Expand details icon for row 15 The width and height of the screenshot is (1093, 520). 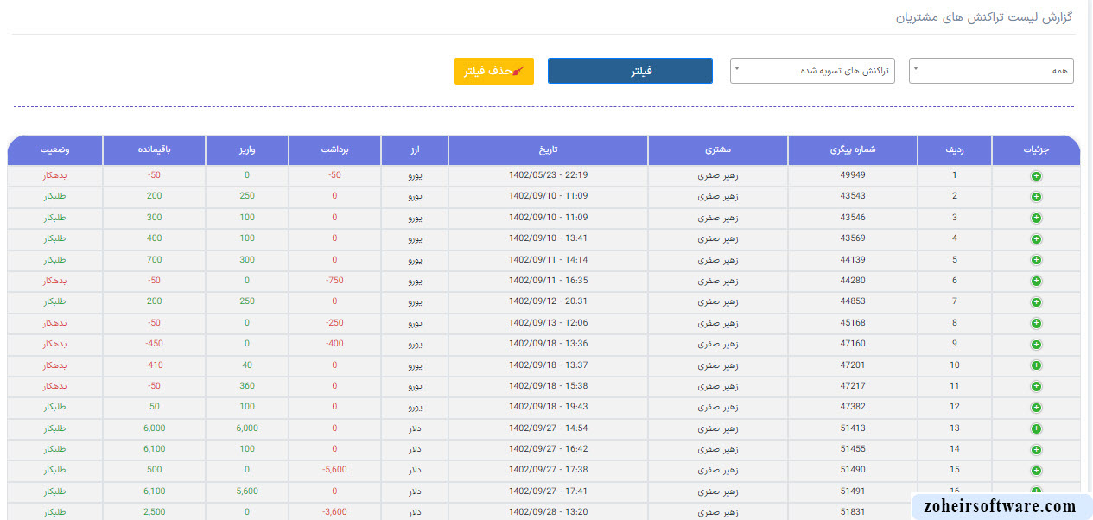[1036, 471]
